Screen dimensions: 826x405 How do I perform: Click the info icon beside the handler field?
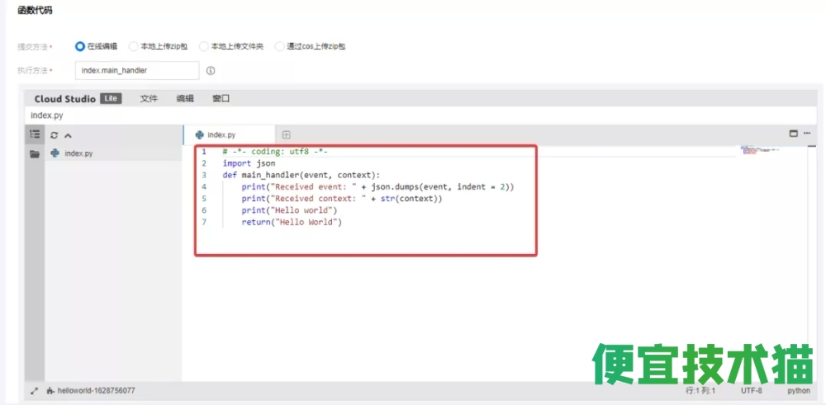pyautogui.click(x=211, y=71)
